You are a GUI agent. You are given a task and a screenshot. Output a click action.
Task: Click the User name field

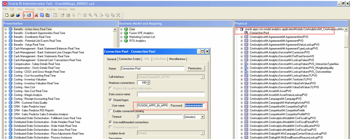point(153,106)
